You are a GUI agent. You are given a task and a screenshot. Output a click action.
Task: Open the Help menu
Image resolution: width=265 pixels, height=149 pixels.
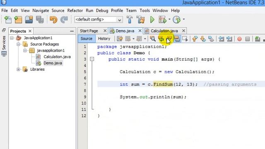coord(175,10)
